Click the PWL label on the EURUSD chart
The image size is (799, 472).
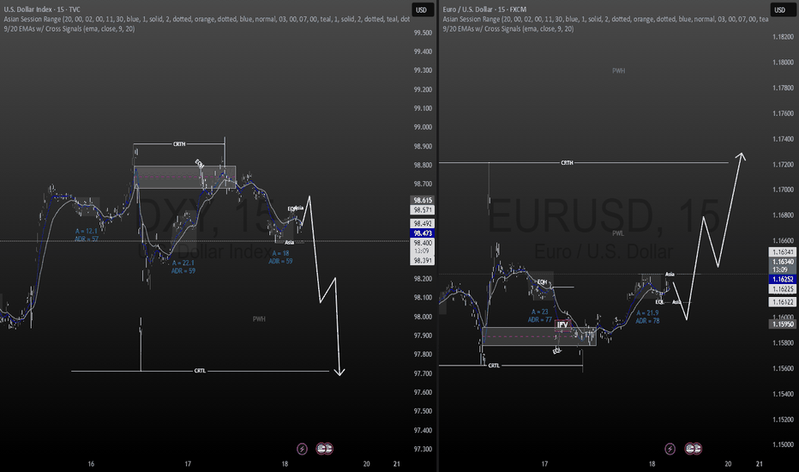coord(618,233)
